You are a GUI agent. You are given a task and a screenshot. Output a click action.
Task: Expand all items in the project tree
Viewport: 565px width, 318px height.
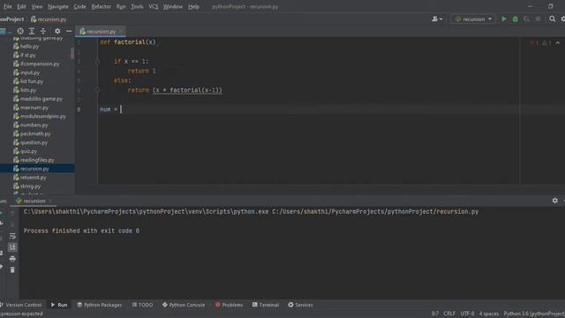coord(32,32)
